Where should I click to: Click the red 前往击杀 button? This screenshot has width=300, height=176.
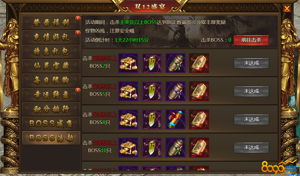coord(251,40)
